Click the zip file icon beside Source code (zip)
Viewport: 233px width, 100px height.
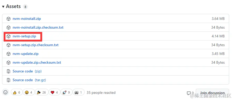pyautogui.click(x=9, y=71)
